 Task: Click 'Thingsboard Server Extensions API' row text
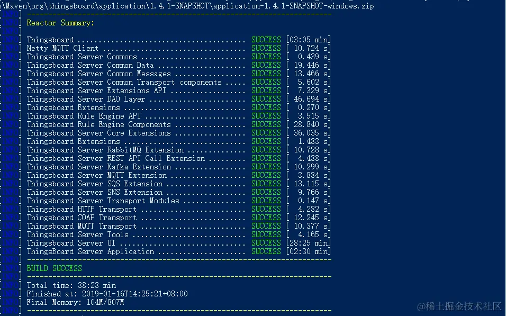coord(96,91)
